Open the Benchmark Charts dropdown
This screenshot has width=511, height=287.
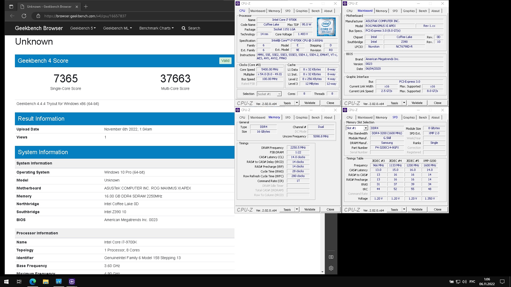(156, 28)
